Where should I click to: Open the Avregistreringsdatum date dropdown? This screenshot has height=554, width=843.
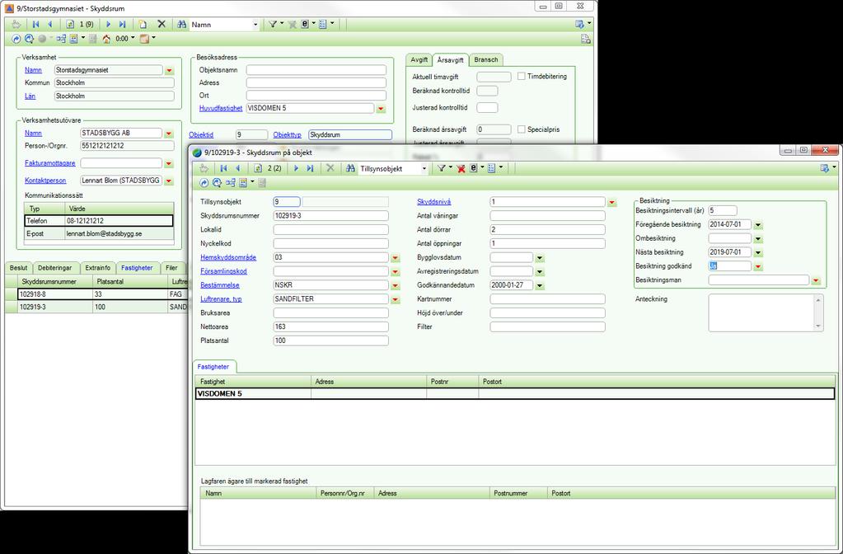tap(539, 271)
